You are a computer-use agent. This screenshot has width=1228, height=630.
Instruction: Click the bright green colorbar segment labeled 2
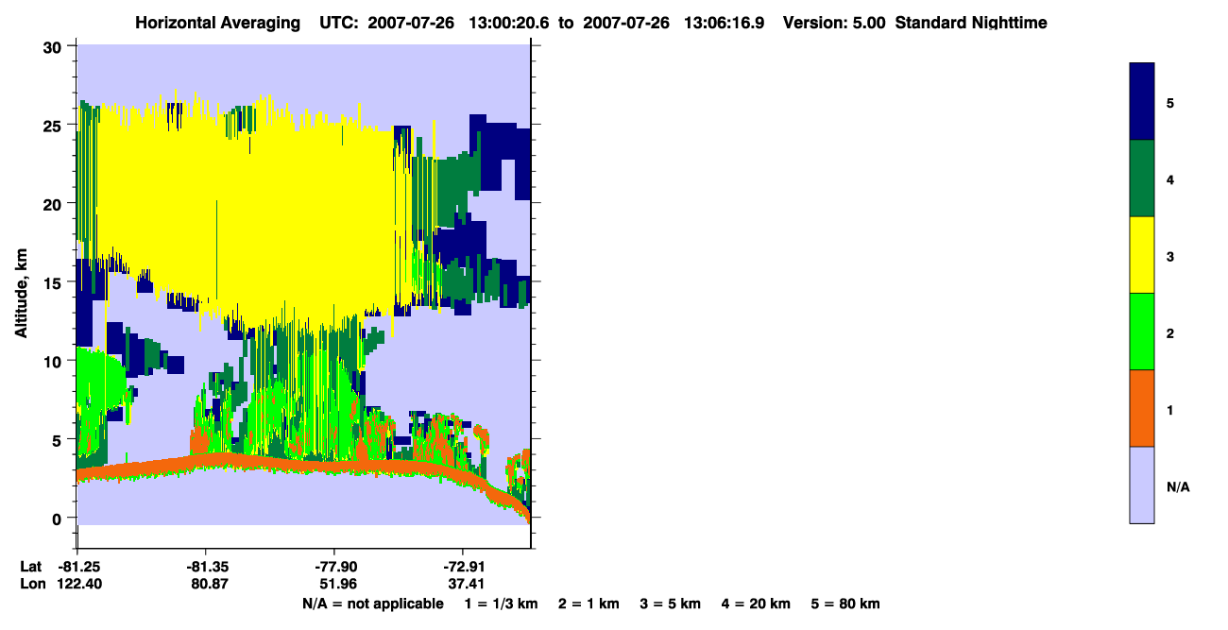point(1142,332)
